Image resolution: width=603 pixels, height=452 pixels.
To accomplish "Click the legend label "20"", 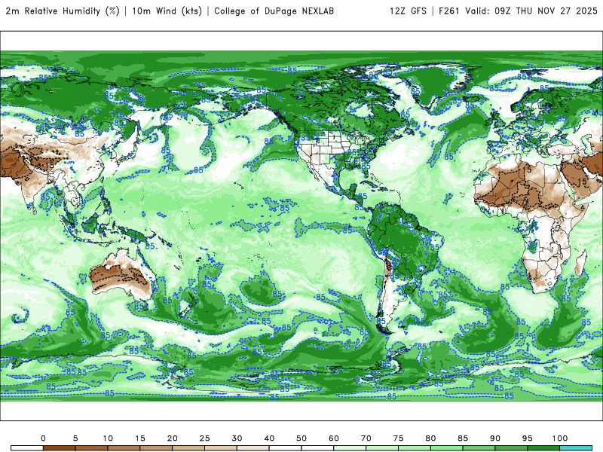I will 173,438.
